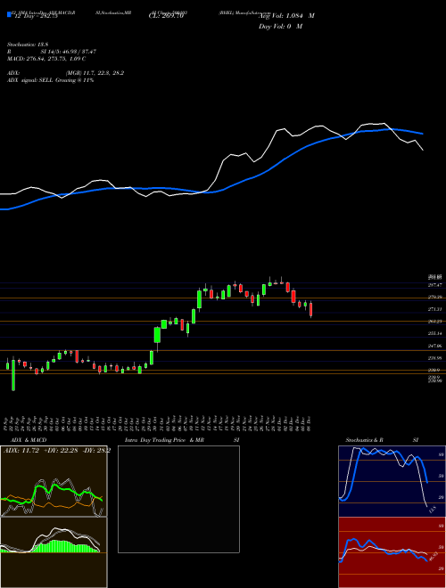Select the 'Stochastics: 13.8' reading

click(x=27, y=45)
